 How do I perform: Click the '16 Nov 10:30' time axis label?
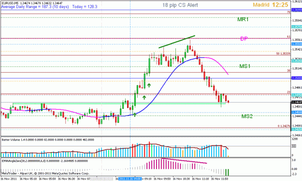[181, 179]
